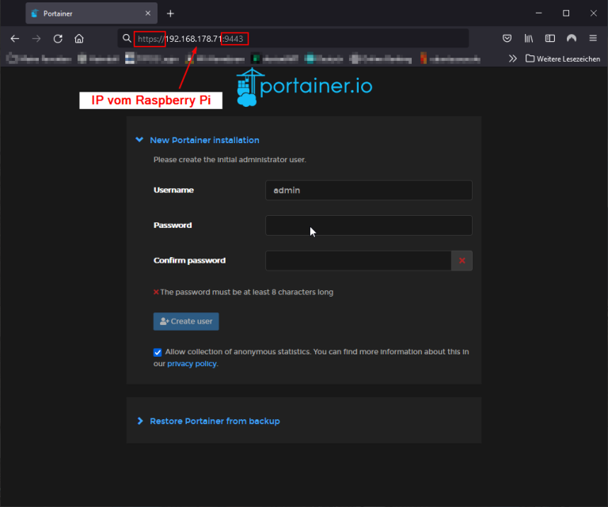
Task: Open the Firefox account avatar icon
Action: point(571,38)
